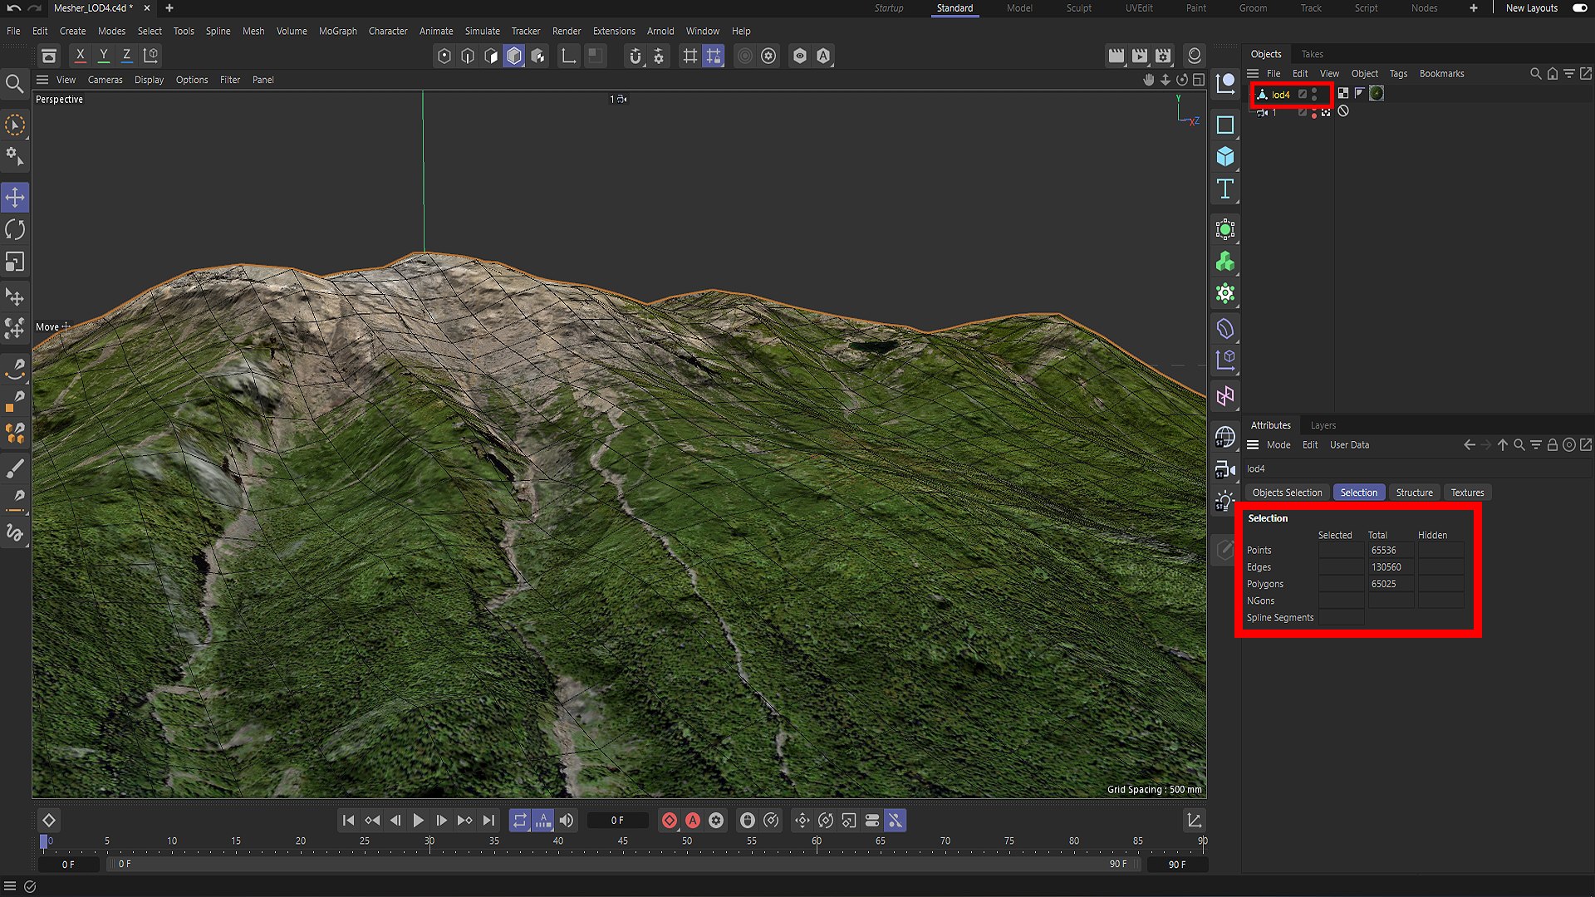The height and width of the screenshot is (897, 1595).
Task: Toggle New Layouts switch
Action: pyautogui.click(x=1580, y=8)
